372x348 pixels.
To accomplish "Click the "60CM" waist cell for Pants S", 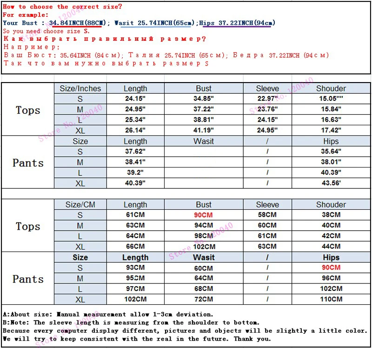I will pyautogui.click(x=204, y=268).
